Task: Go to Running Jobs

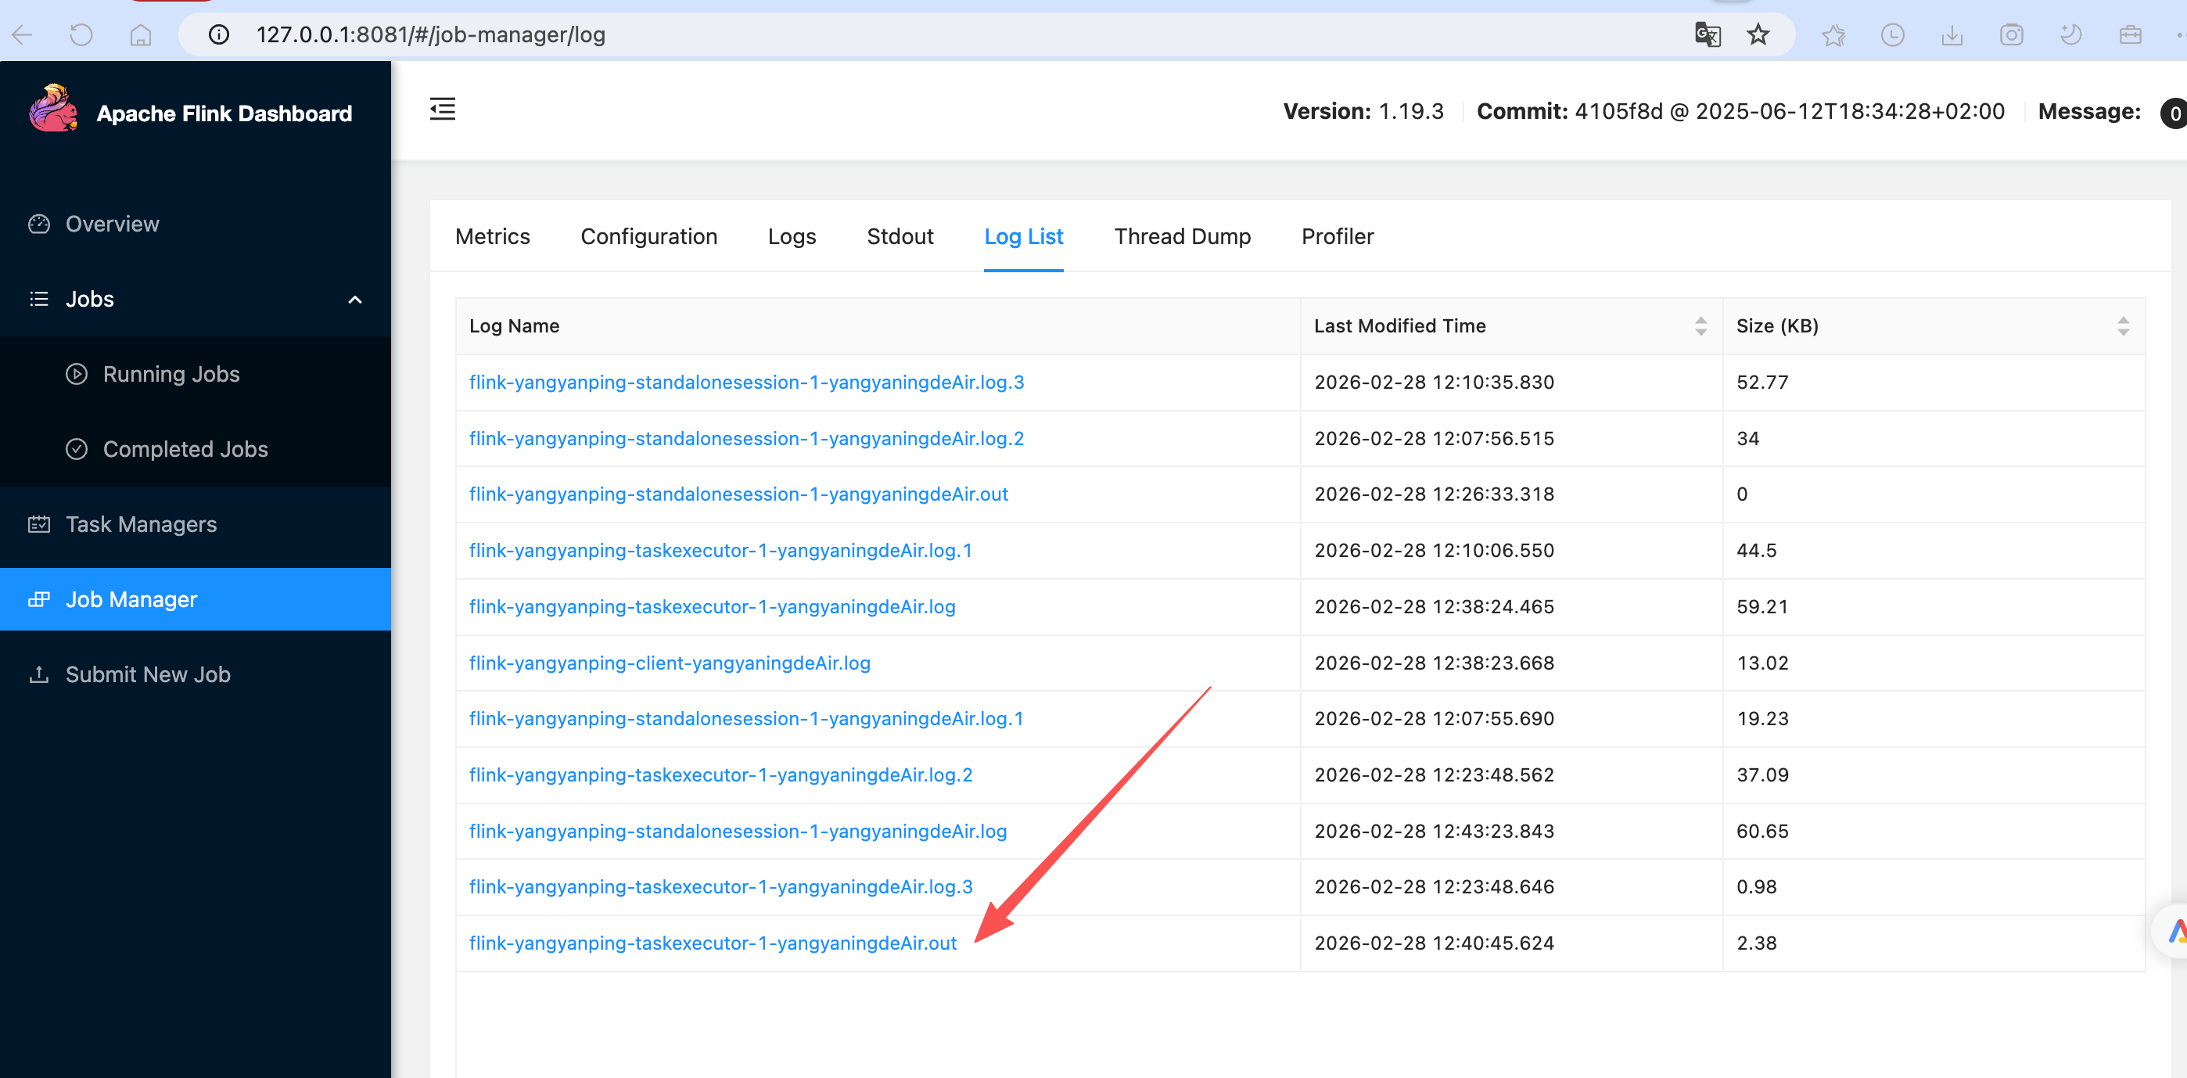Action: pyautogui.click(x=171, y=375)
